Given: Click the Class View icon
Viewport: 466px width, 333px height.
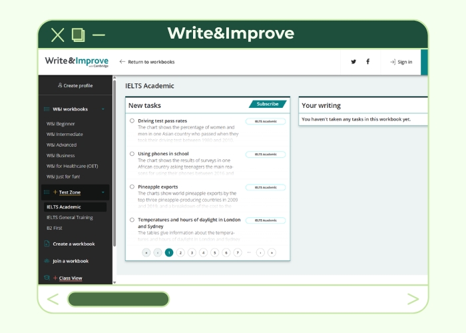Looking at the screenshot, I should point(47,278).
